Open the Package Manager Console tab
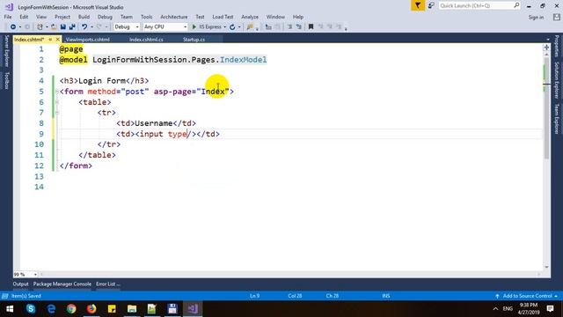Image resolution: width=563 pixels, height=317 pixels. point(62,284)
